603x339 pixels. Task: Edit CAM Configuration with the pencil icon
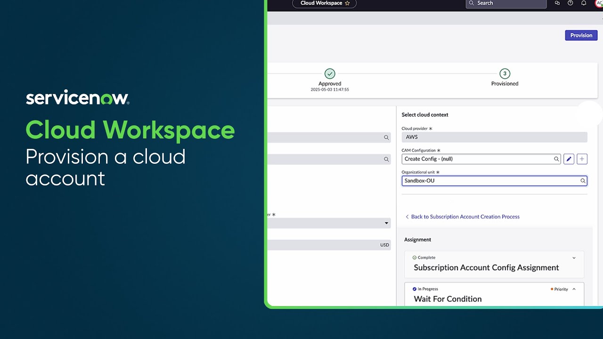tap(569, 159)
